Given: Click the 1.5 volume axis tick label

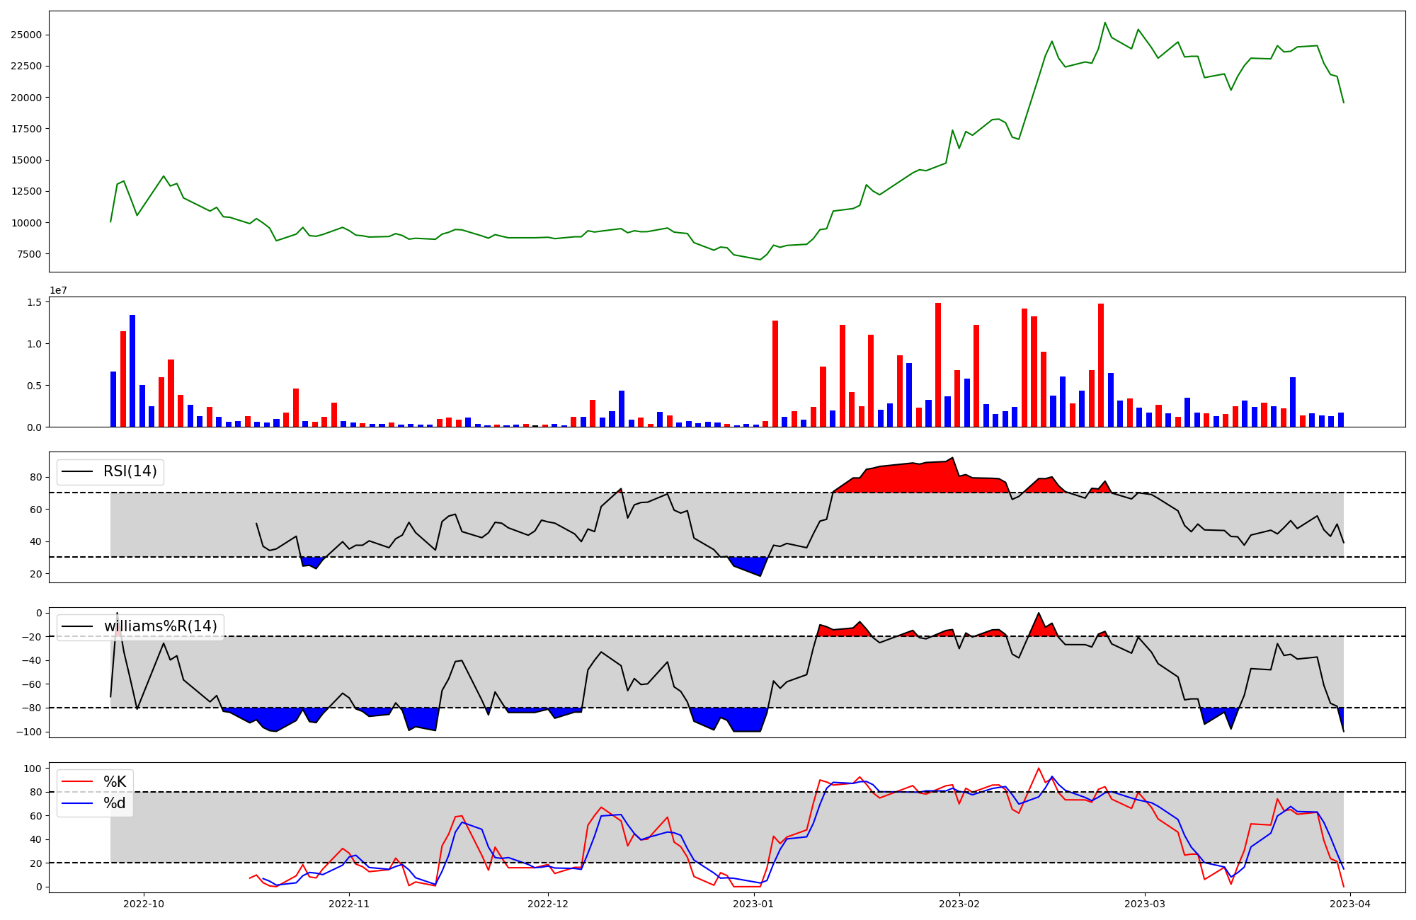Looking at the screenshot, I should coord(34,302).
